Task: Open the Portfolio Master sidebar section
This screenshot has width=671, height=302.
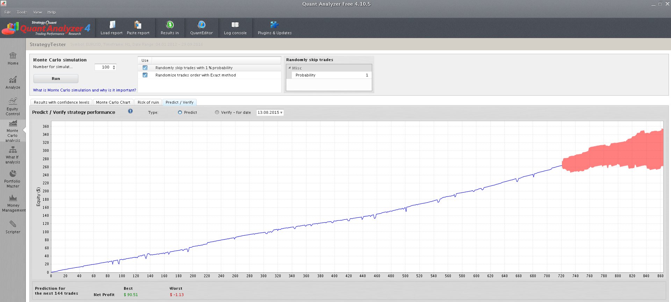Action: point(13,178)
